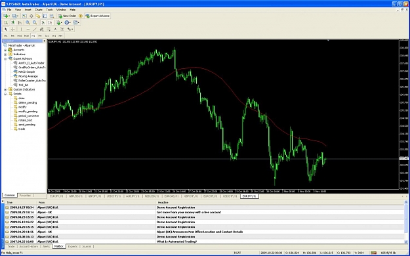Toggle Chart Shift from right border
The image size is (410, 256).
tap(50, 22)
